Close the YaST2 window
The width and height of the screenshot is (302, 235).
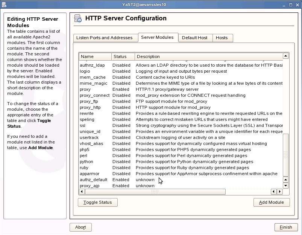(x=297, y=5)
